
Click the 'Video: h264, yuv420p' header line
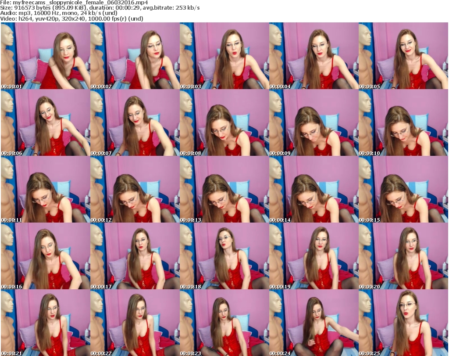[x=71, y=18]
